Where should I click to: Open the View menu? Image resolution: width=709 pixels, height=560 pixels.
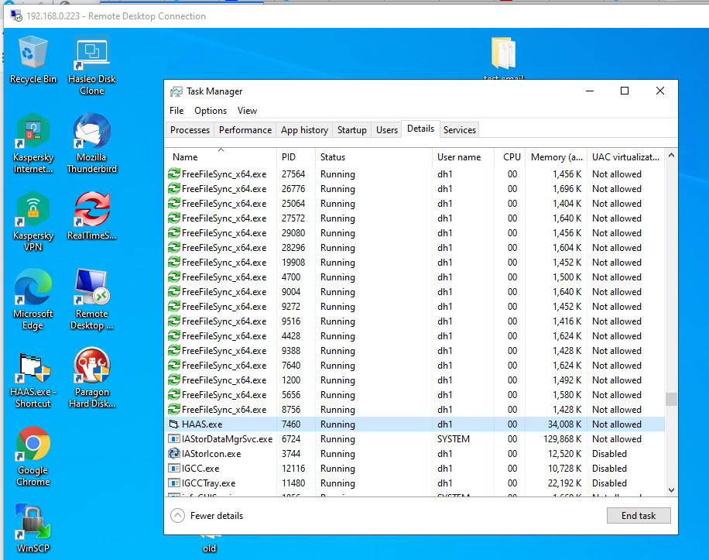tap(247, 111)
